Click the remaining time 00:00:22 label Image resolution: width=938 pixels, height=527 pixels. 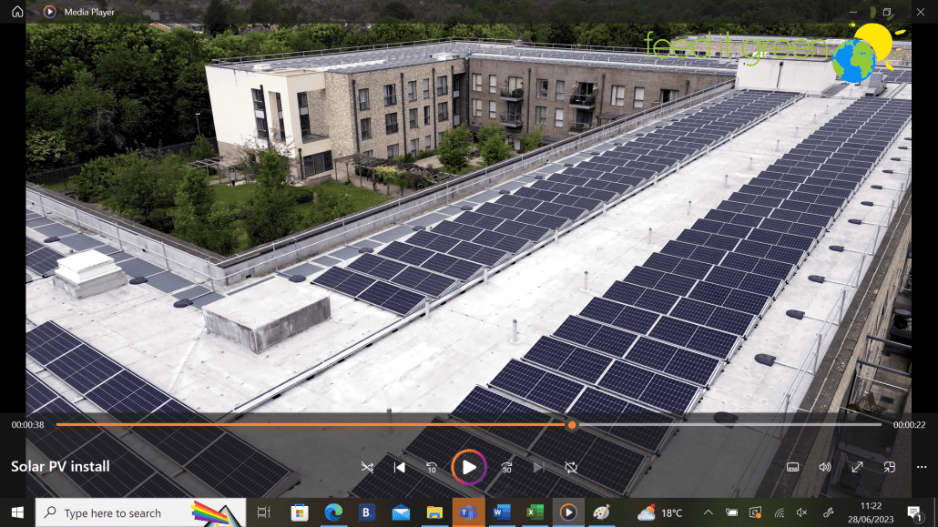[909, 425]
